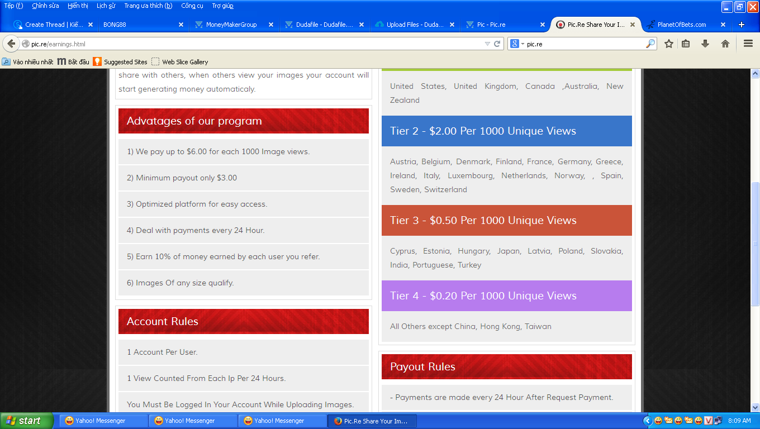Reload the page with the refresh icon
The height and width of the screenshot is (429, 760).
point(497,44)
